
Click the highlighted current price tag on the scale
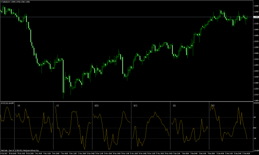256,17
